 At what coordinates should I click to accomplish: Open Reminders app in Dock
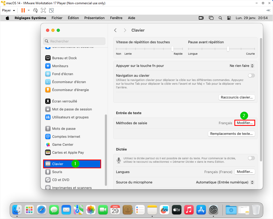(x=140, y=210)
